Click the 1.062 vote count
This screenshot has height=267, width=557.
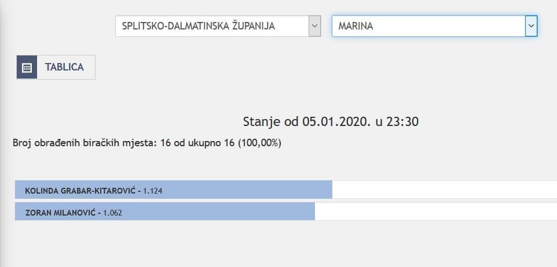pyautogui.click(x=113, y=213)
